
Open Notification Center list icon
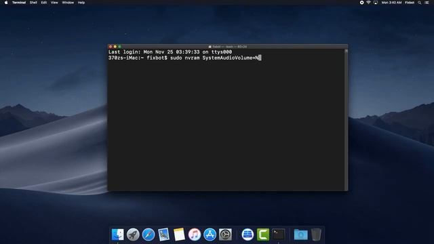point(427,3)
